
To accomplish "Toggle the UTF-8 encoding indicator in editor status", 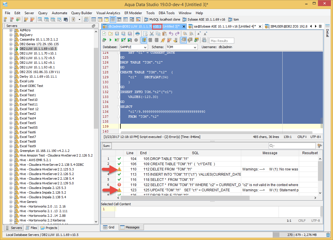I will [316, 137].
